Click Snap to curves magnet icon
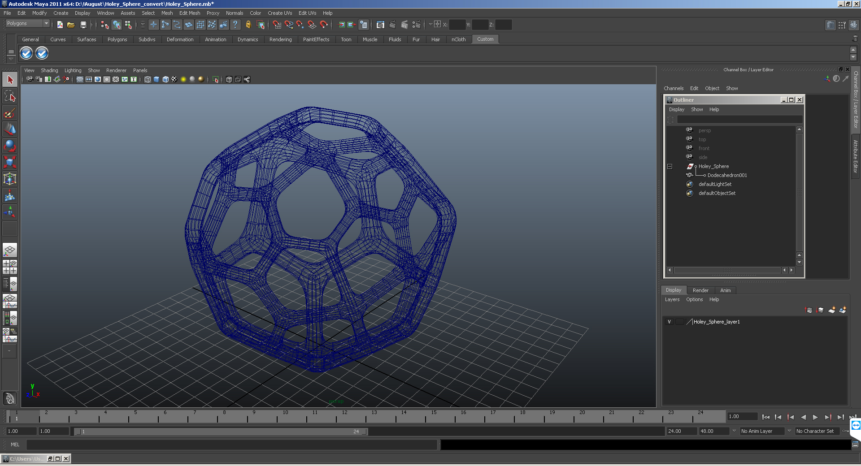This screenshot has width=861, height=466. click(289, 25)
